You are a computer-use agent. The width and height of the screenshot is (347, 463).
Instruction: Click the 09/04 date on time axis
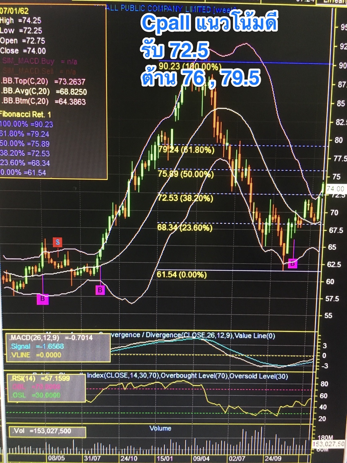point(201,458)
